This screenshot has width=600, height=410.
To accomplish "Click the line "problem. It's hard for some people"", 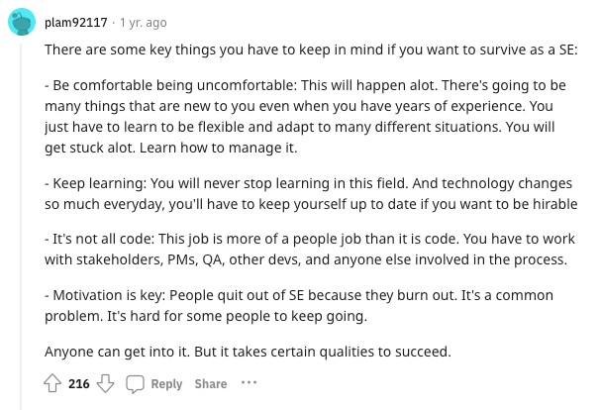I will 206,316.
